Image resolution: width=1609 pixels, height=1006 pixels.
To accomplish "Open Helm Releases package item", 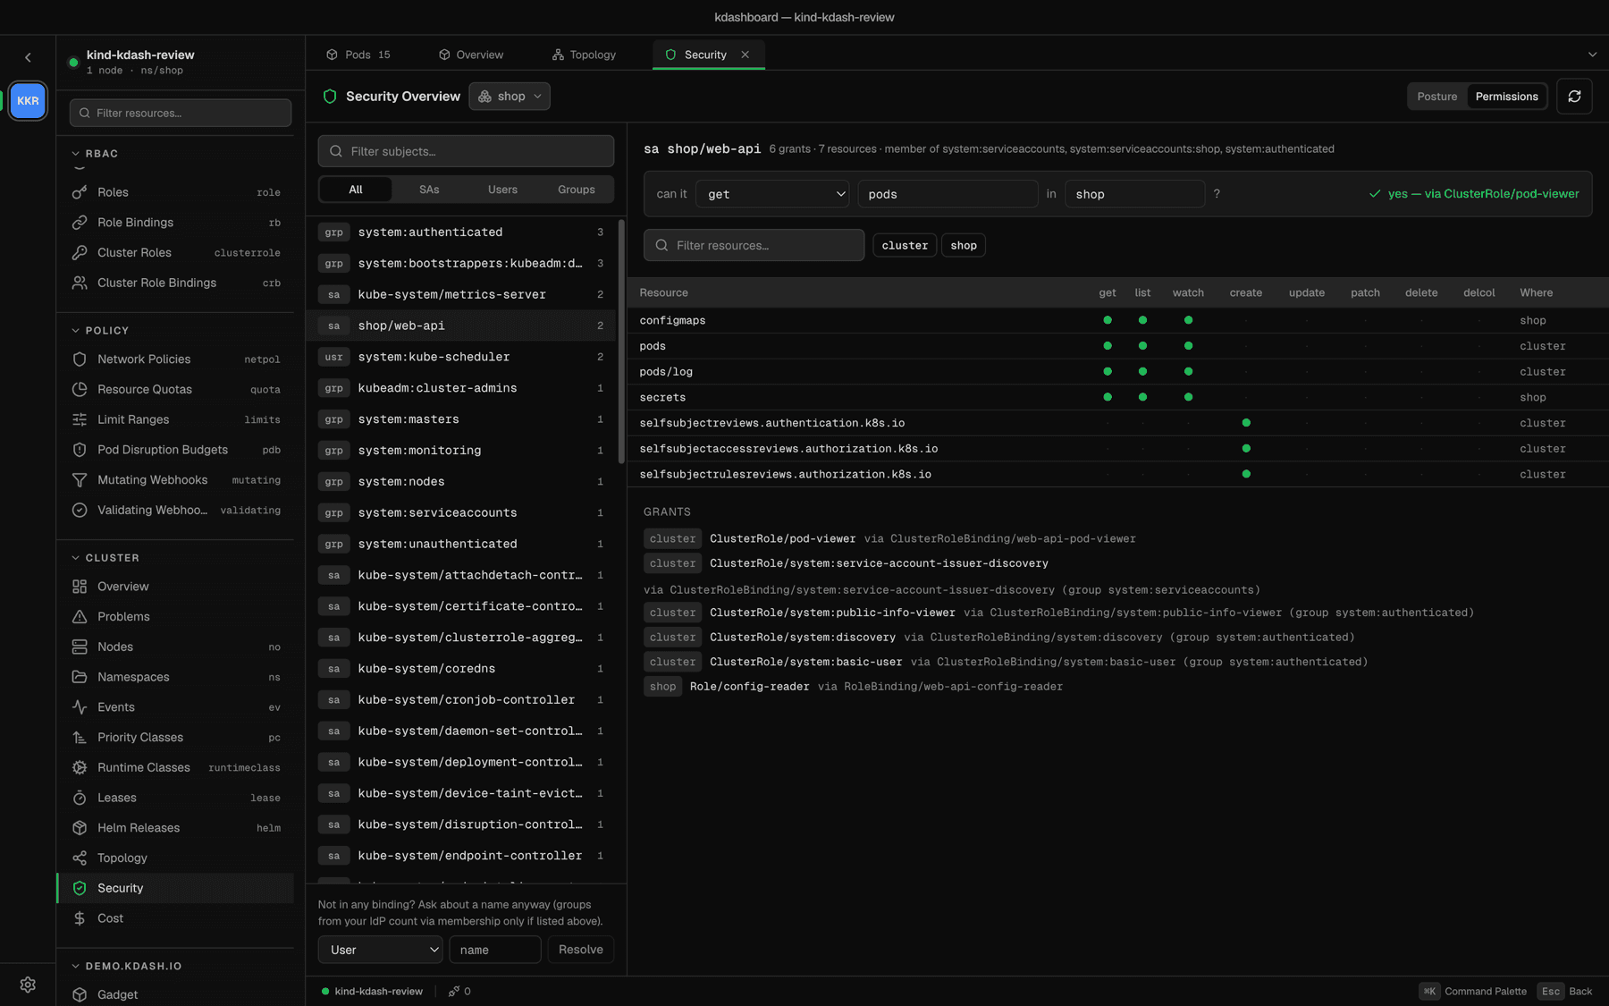I will 175,827.
